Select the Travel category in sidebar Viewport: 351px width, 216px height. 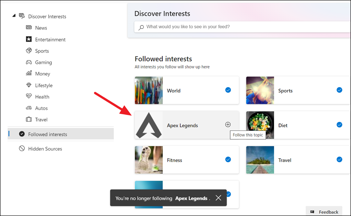tap(41, 120)
